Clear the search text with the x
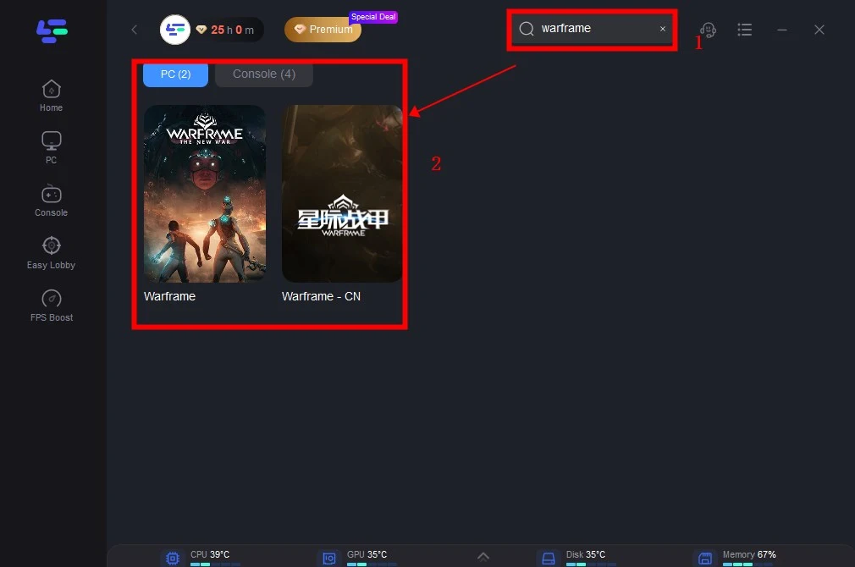The width and height of the screenshot is (855, 567). (x=663, y=29)
